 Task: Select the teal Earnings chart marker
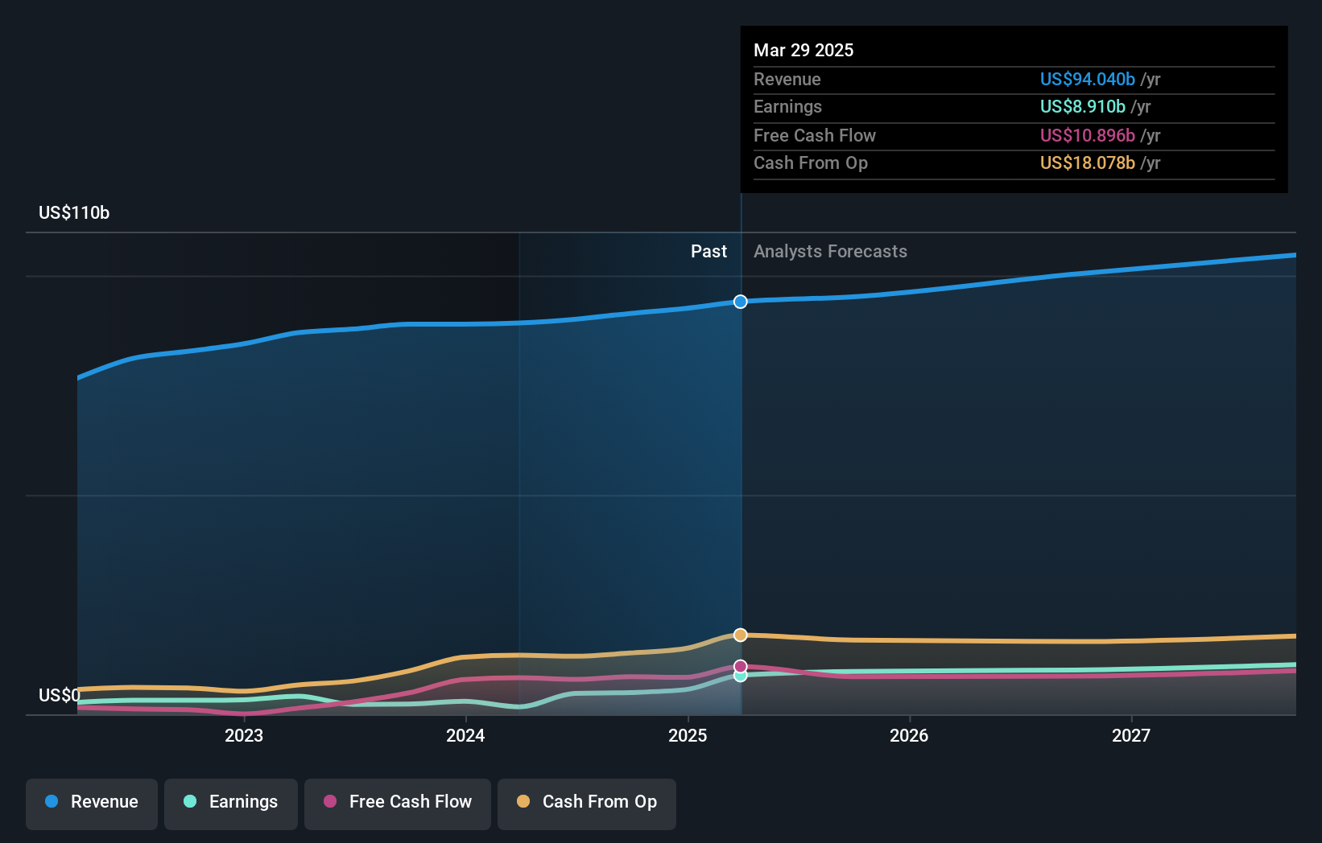pyautogui.click(x=740, y=676)
